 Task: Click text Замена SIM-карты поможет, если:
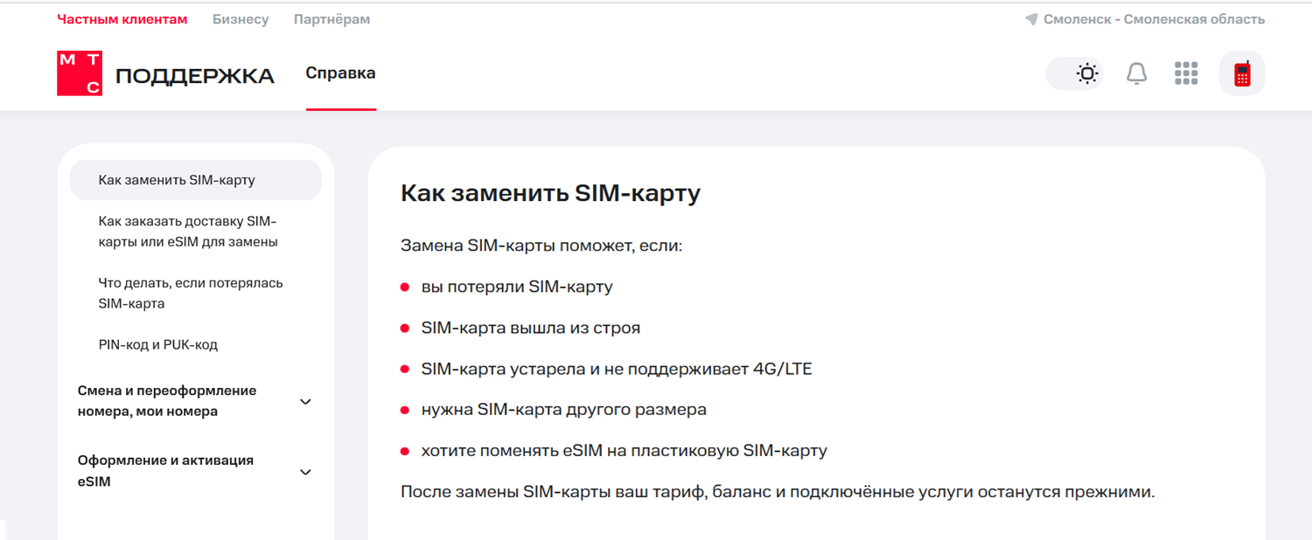[541, 246]
